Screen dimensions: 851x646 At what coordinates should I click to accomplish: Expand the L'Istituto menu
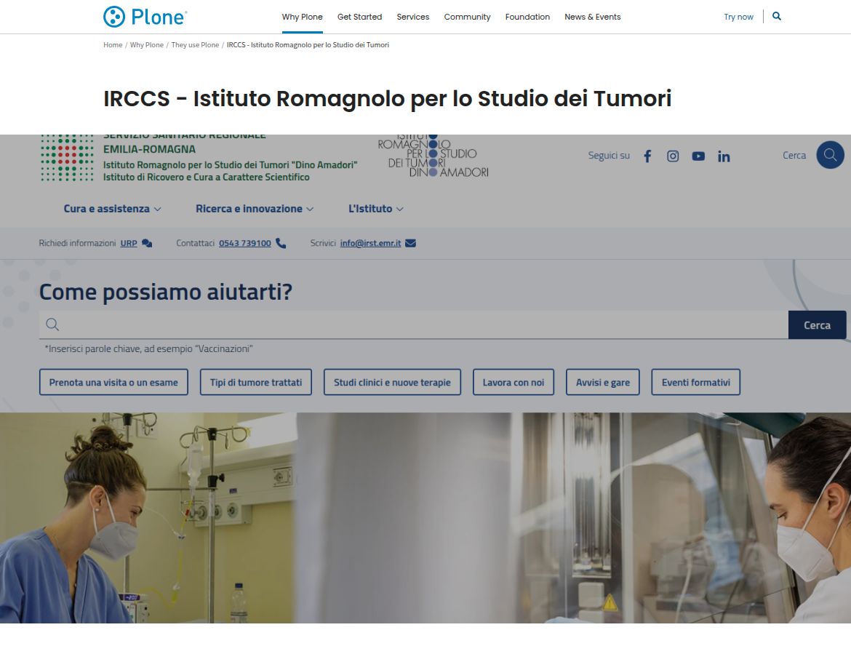375,209
